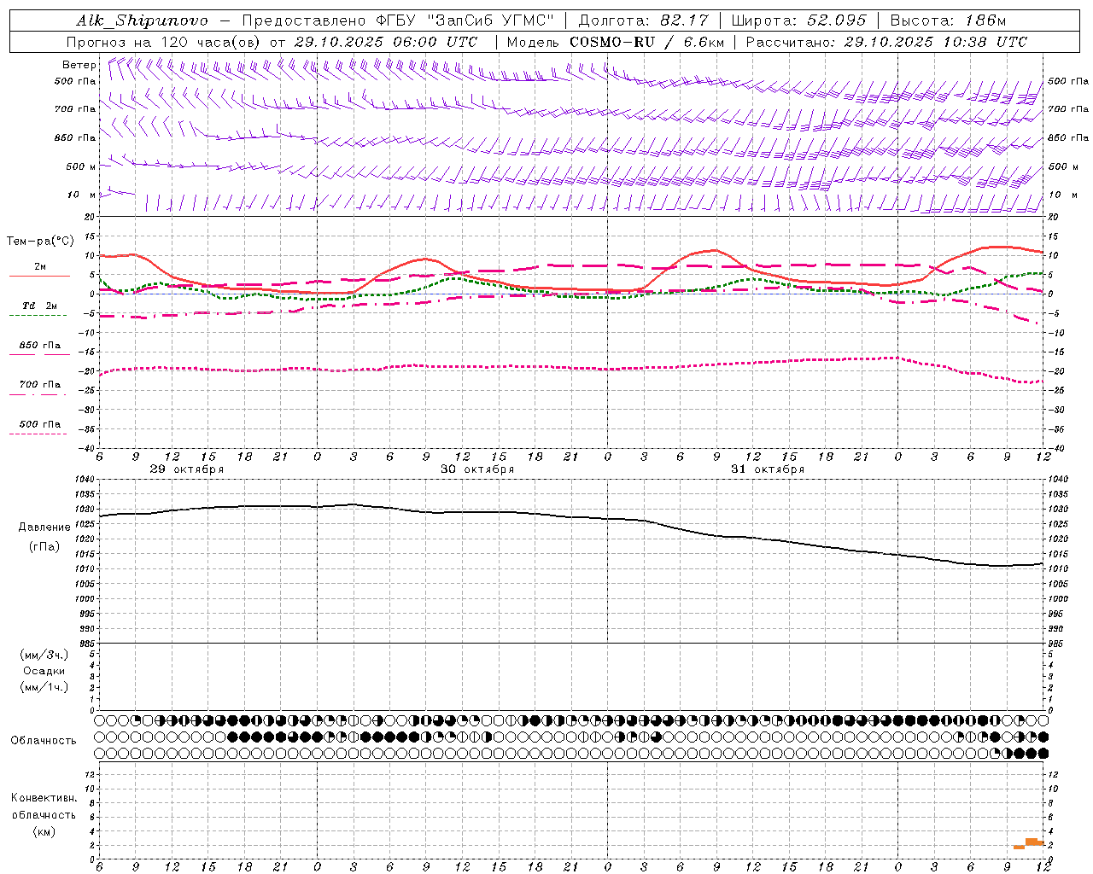This screenshot has height=874, width=1093.
Task: Click the 'Высота: 186м' header entry
Action: pyautogui.click(x=949, y=20)
